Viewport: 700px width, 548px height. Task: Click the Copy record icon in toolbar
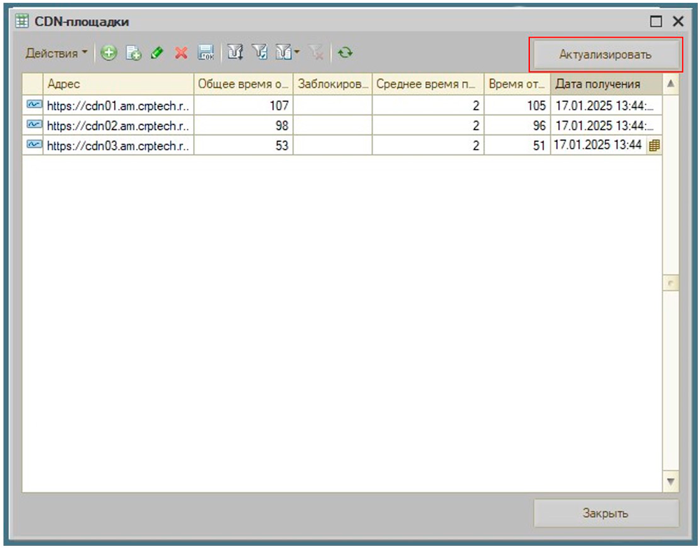click(134, 53)
